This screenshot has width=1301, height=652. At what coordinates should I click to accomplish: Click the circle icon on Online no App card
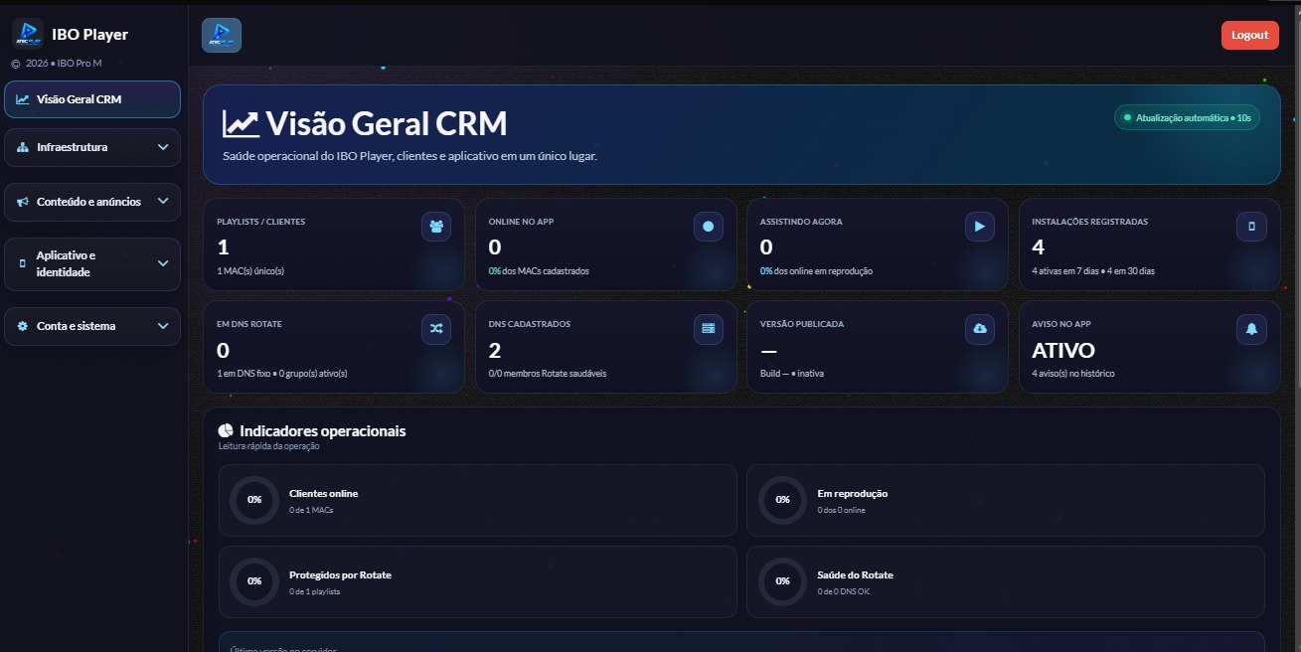coord(708,227)
